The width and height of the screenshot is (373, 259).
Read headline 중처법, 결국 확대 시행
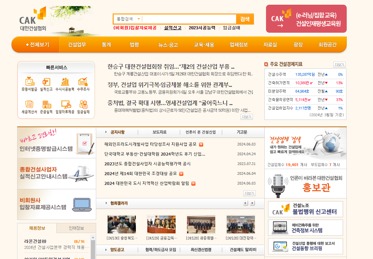tap(170, 103)
